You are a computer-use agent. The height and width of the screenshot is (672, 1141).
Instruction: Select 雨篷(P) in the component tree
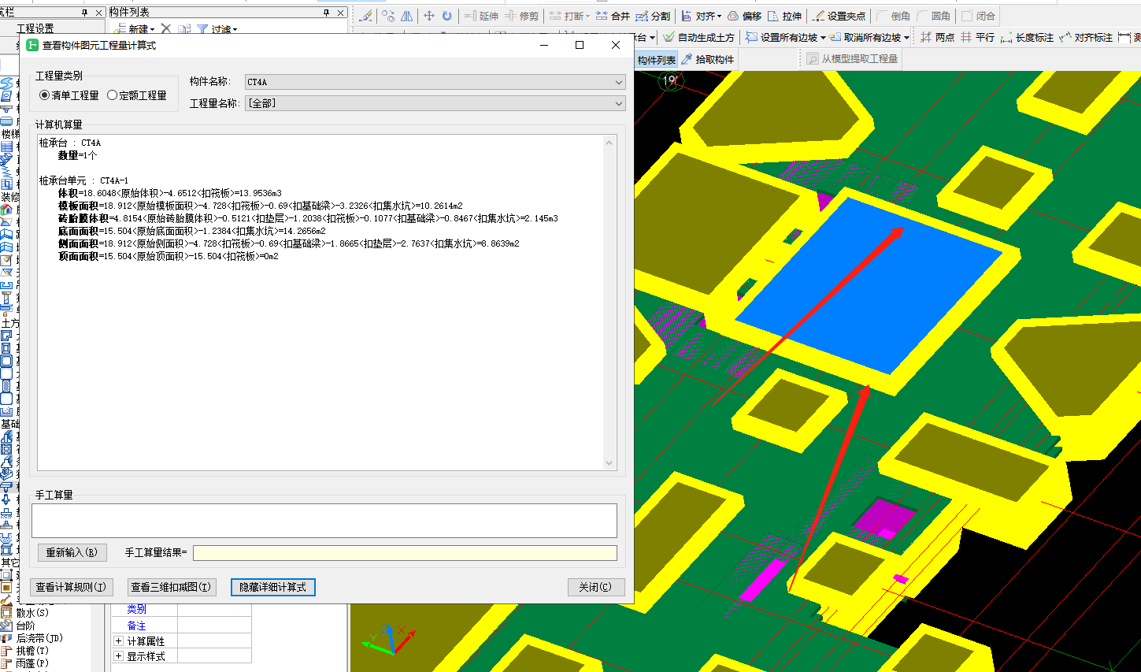(x=32, y=663)
